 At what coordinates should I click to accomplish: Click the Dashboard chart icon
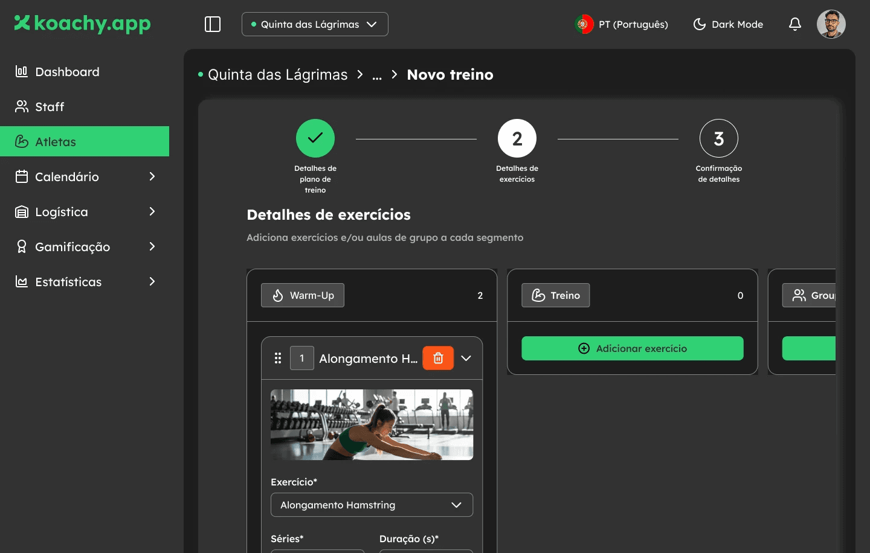click(22, 71)
